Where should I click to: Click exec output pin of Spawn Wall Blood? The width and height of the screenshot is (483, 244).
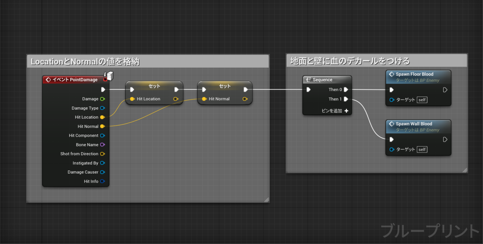445,140
